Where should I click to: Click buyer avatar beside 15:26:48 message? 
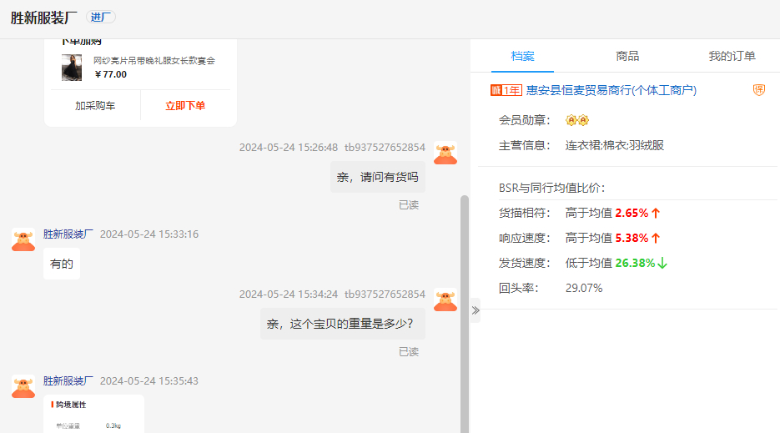click(445, 153)
